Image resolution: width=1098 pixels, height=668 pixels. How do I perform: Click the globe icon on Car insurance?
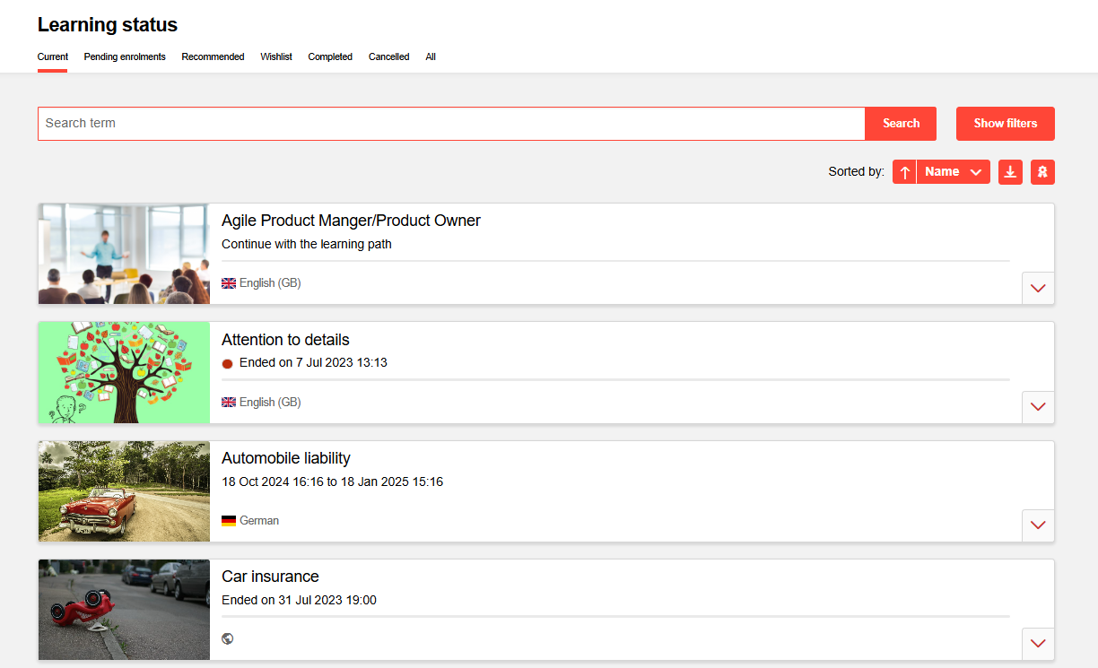(x=228, y=639)
